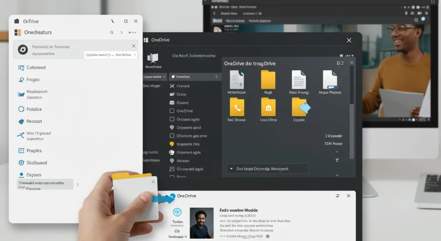Click the profile photo in the bottom OneDrive window
The width and height of the screenshot is (441, 241).
[x=202, y=223]
